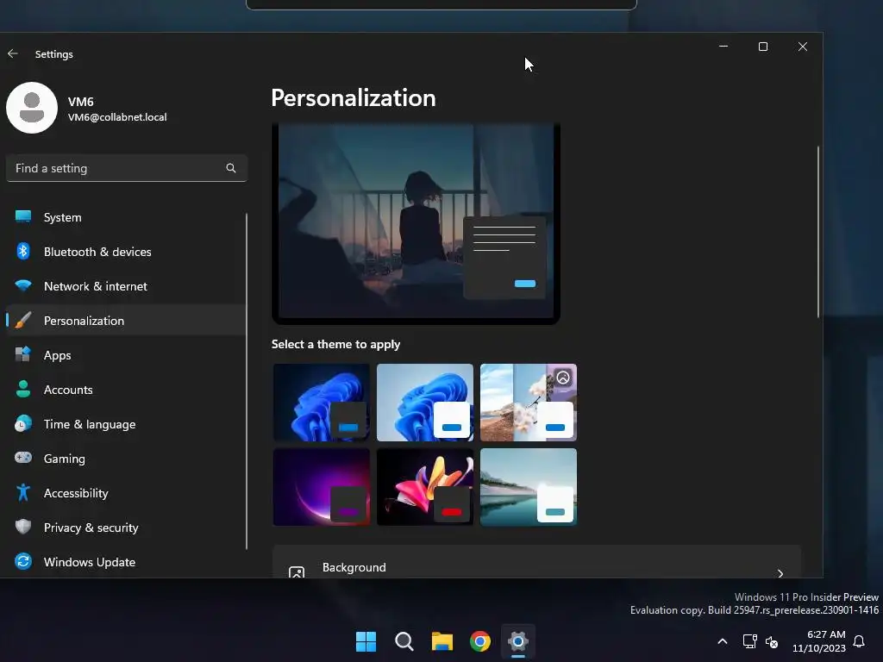Click the Windows Update label
Screen dimensions: 883x662
[90, 562]
